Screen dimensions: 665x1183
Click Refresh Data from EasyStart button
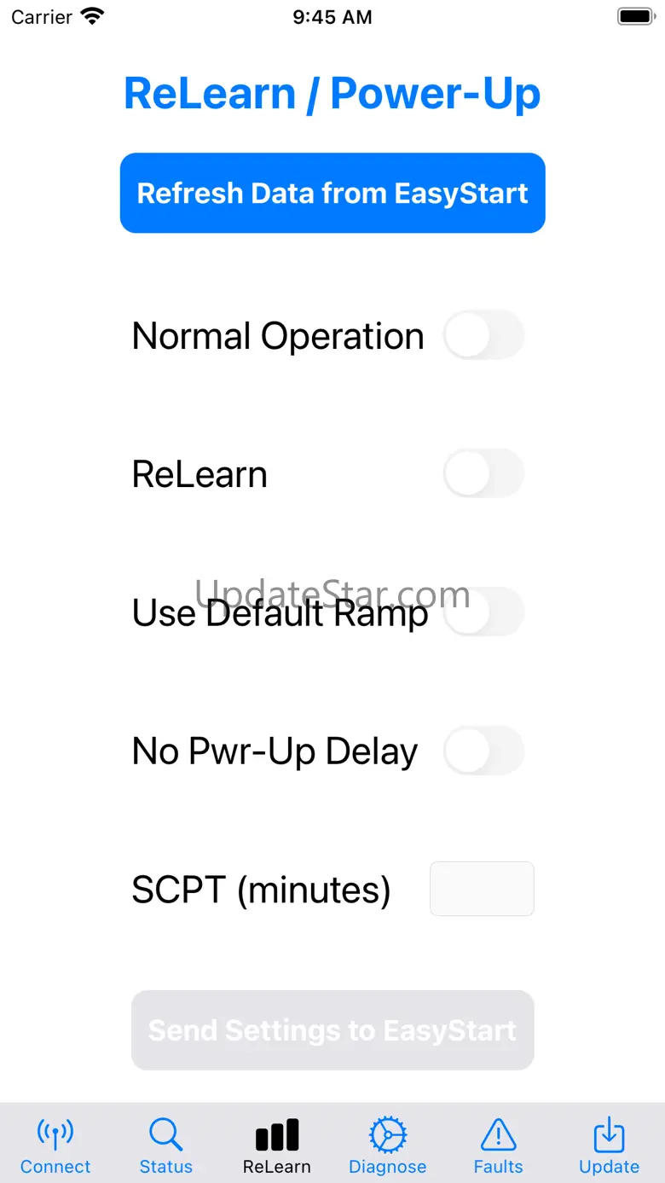(332, 193)
